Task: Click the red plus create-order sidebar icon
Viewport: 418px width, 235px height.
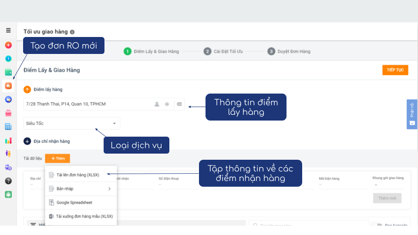Action: (x=8, y=45)
